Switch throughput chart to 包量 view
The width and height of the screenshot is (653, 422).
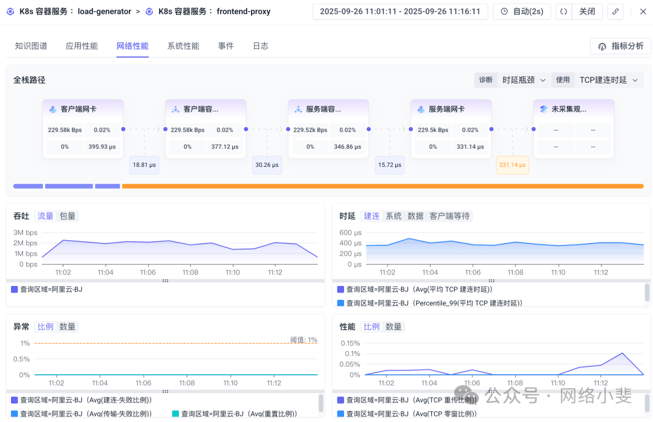click(68, 216)
